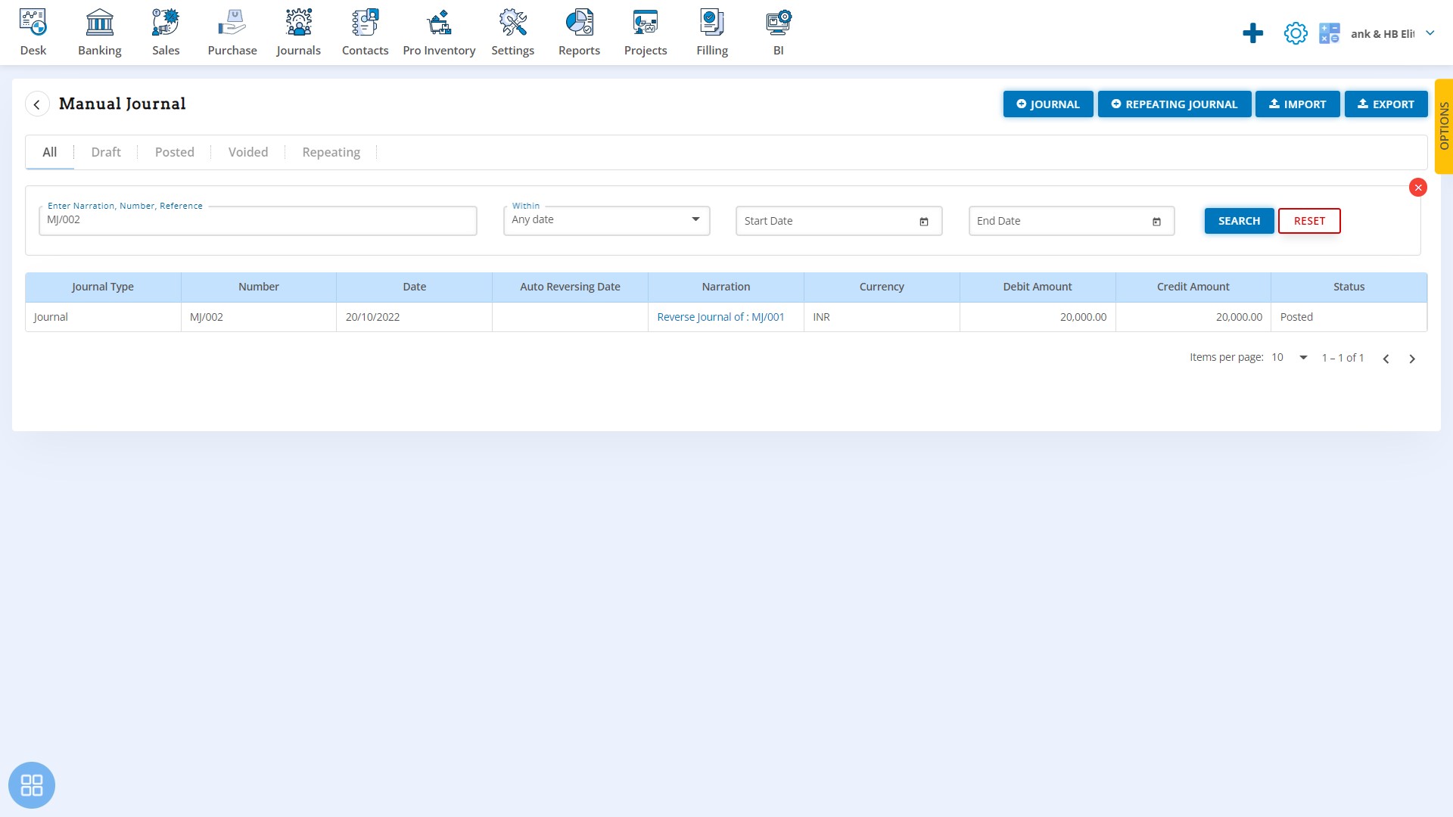Select the Journal type cell in row
Image resolution: width=1453 pixels, height=817 pixels.
coord(103,317)
